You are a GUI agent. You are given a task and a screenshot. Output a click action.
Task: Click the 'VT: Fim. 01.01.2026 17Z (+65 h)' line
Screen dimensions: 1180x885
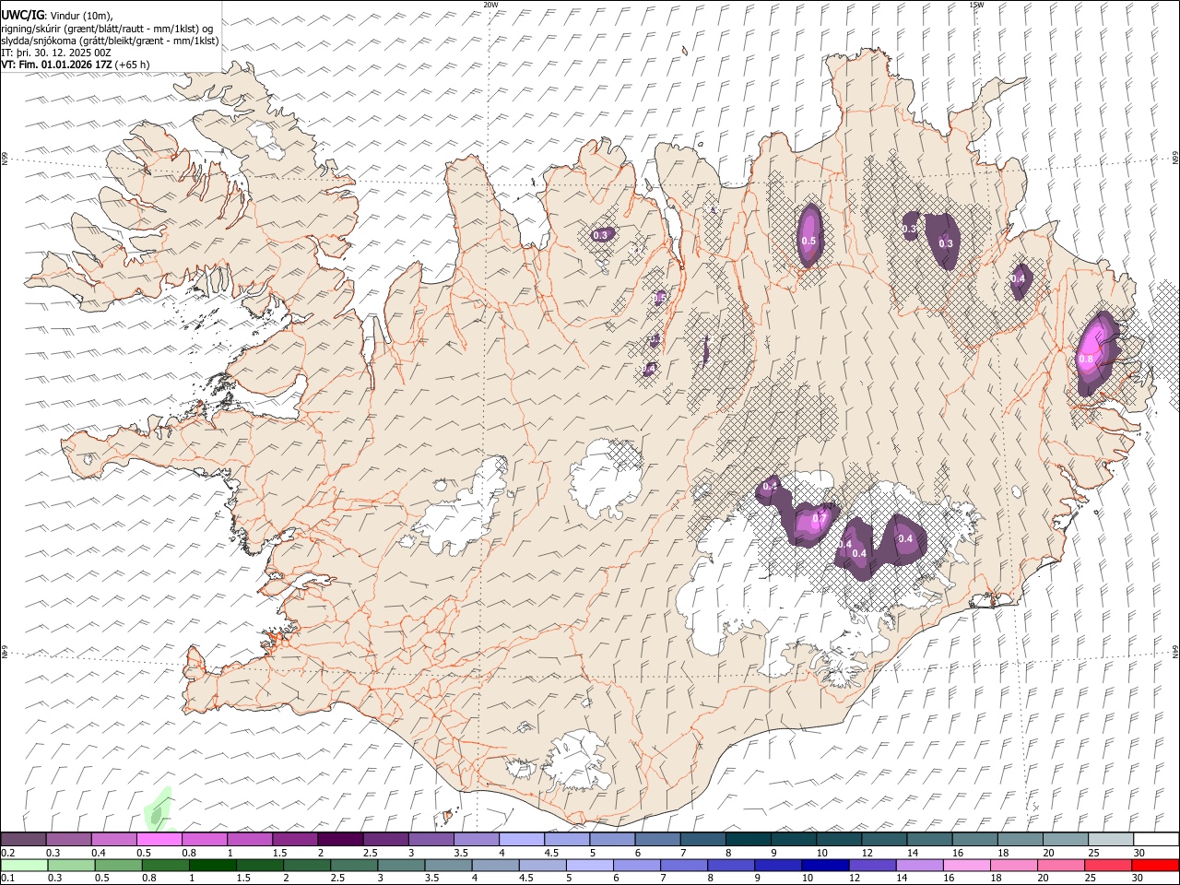75,65
